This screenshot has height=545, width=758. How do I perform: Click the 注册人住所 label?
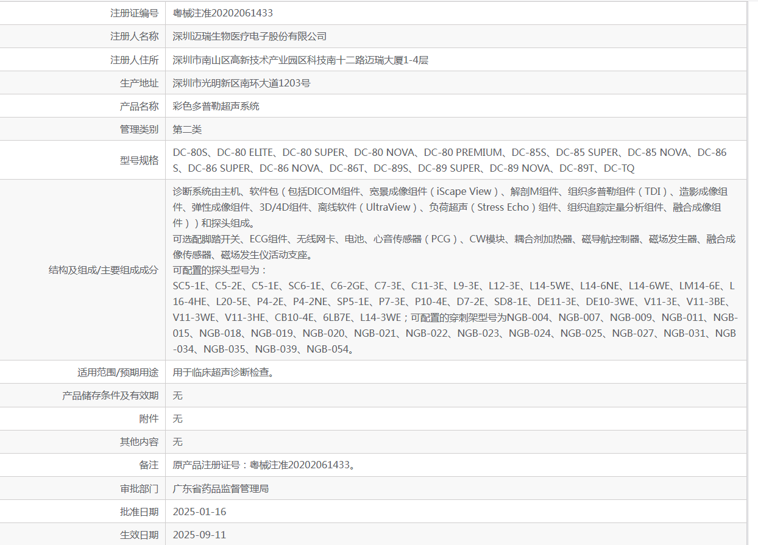pos(134,60)
